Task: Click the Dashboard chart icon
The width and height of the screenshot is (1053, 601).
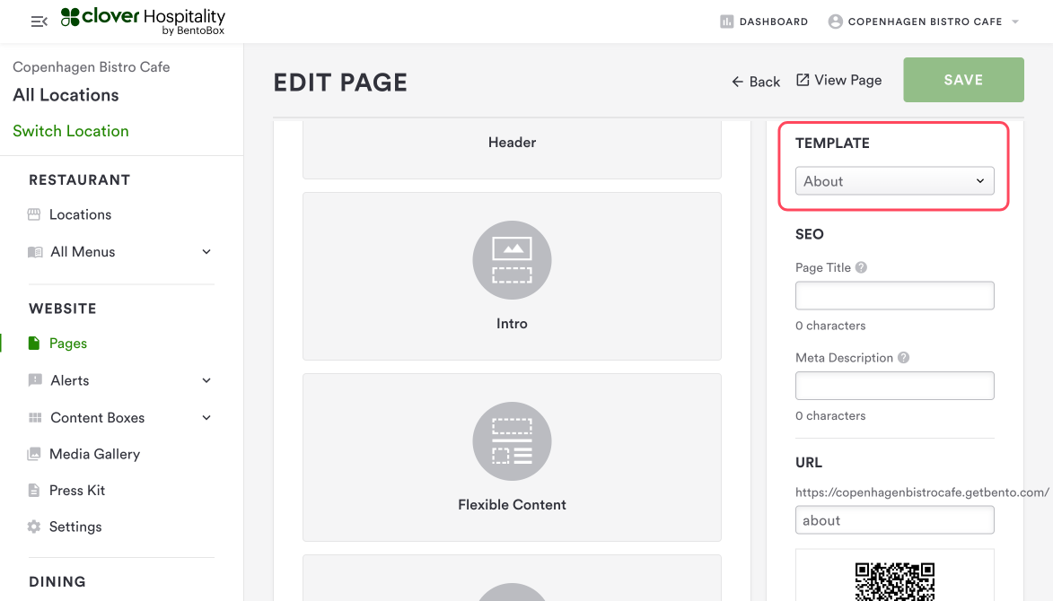Action: 726,22
